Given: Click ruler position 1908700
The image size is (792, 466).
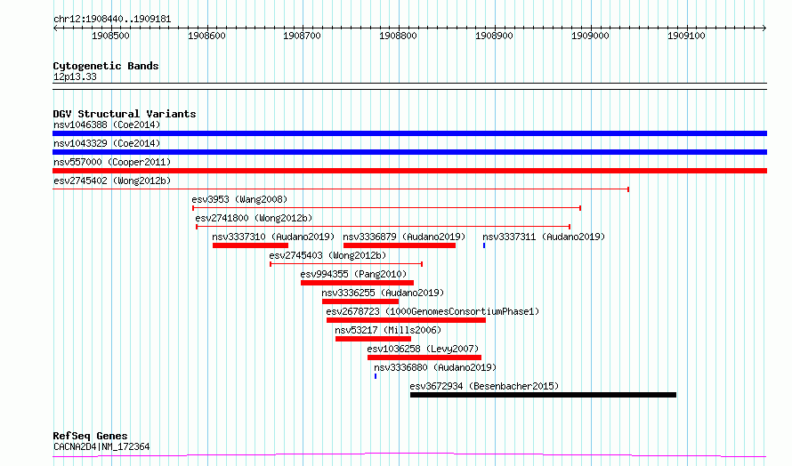Looking at the screenshot, I should 302,36.
